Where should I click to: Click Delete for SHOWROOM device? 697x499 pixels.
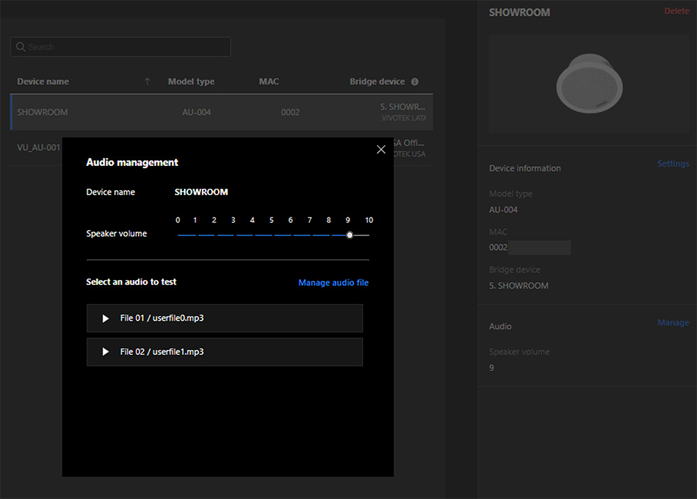[676, 11]
